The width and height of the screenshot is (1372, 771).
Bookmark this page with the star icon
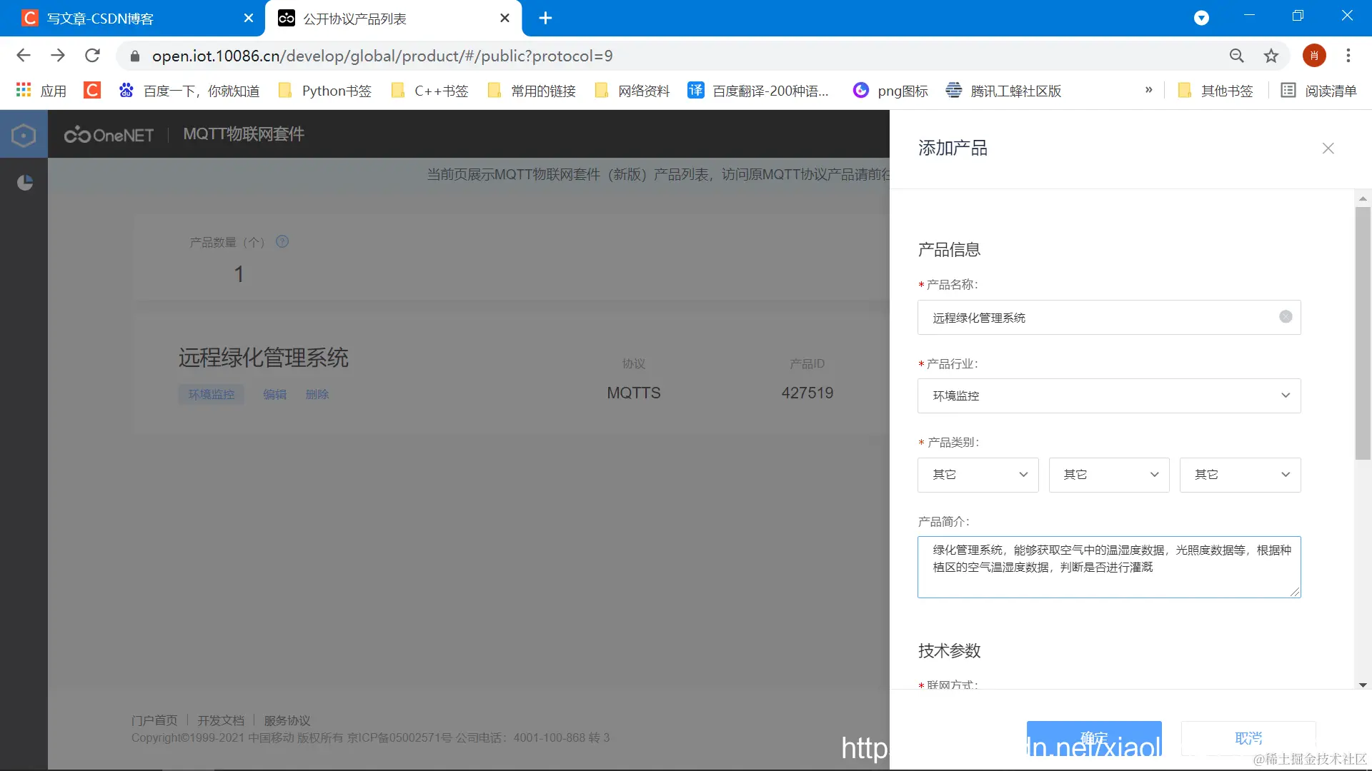[1271, 56]
